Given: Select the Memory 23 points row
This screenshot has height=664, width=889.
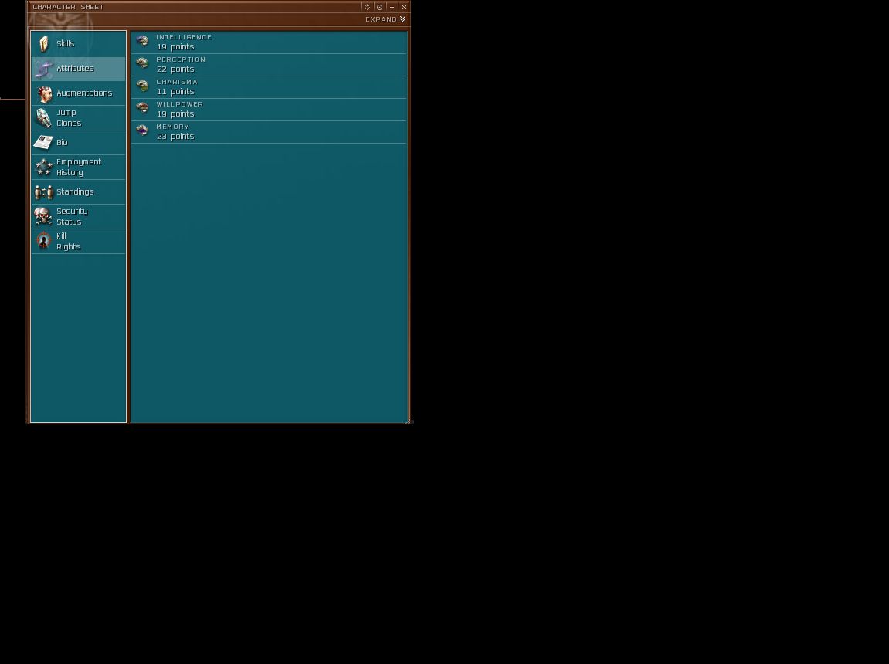Looking at the screenshot, I should click(269, 132).
